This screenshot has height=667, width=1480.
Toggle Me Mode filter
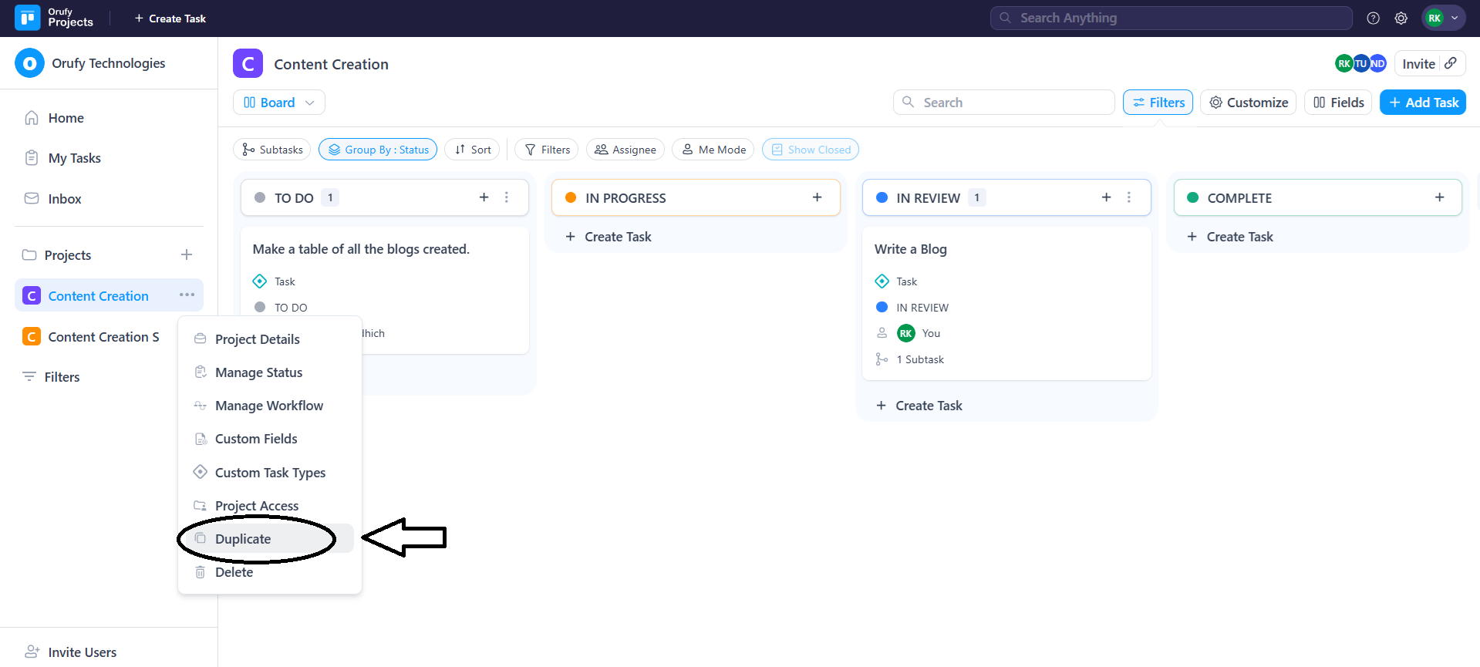pos(713,150)
